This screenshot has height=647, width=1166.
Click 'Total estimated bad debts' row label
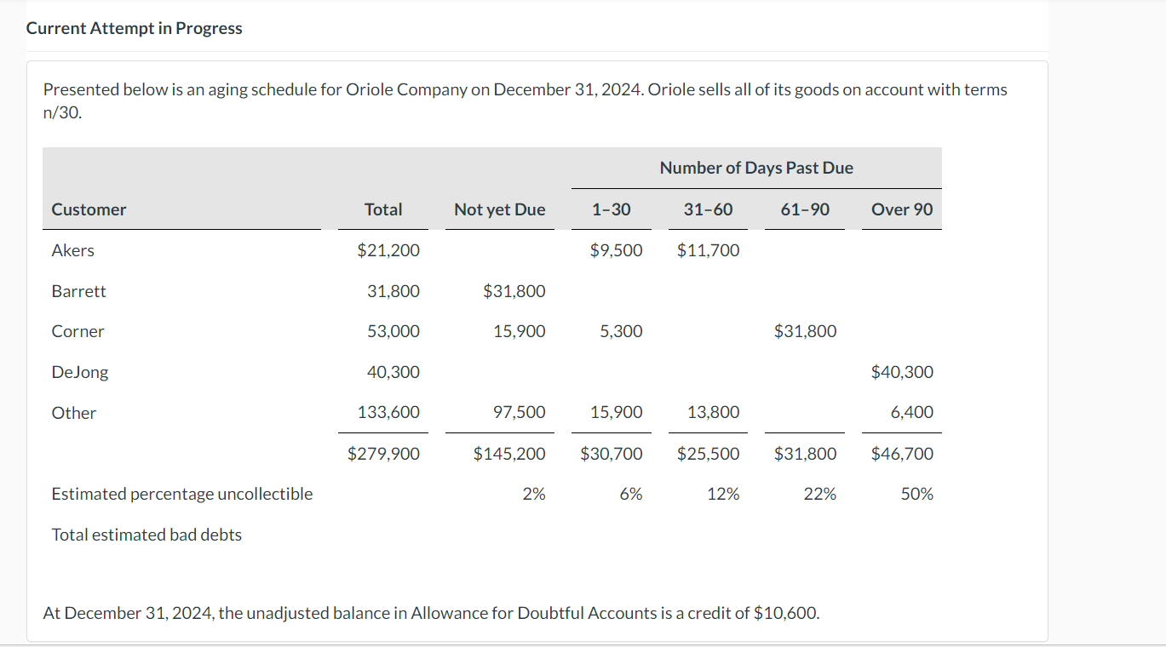coord(146,535)
